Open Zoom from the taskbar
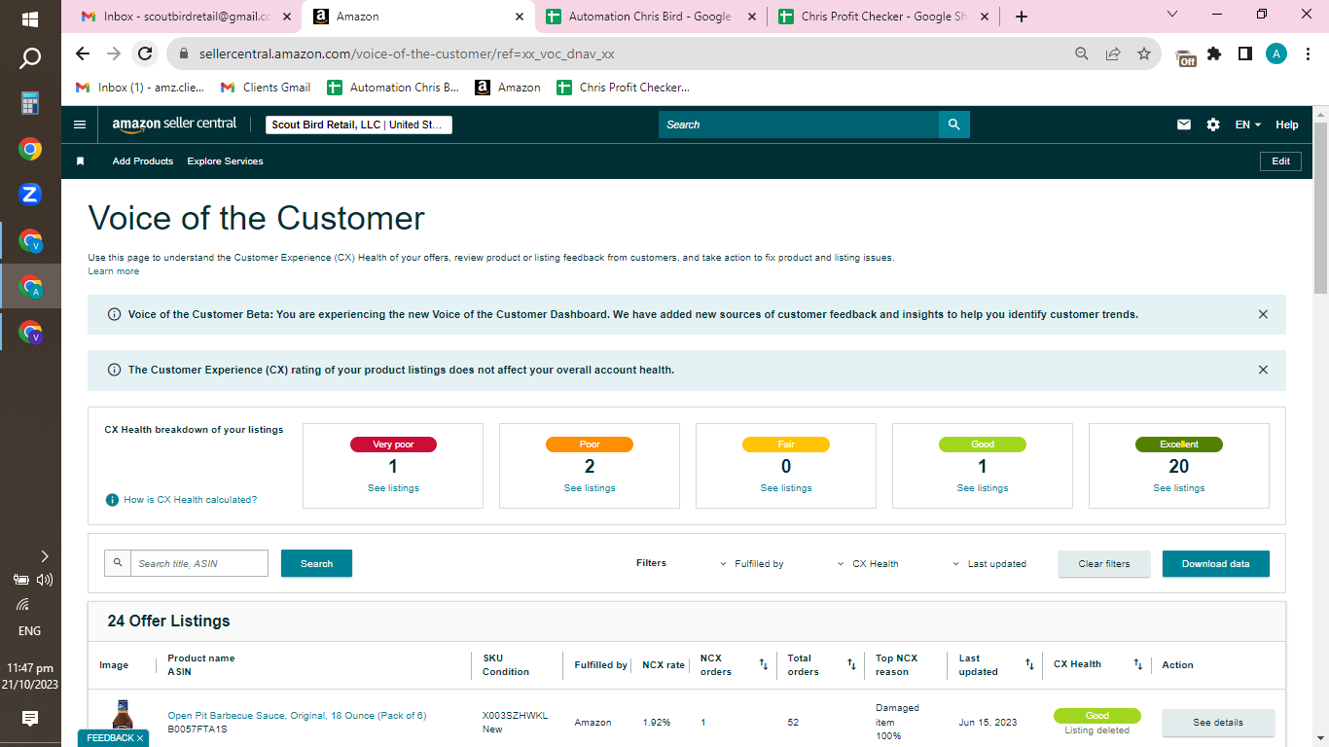Viewport: 1329px width, 747px height. point(30,195)
